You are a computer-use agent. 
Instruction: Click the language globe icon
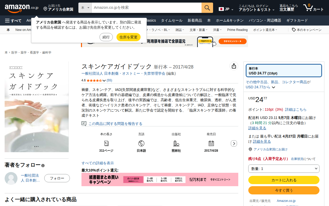click(141, 143)
